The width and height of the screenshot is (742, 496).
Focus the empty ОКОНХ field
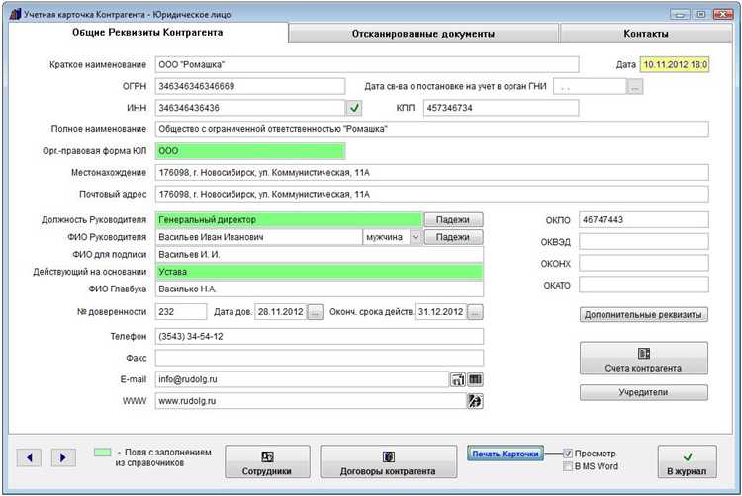pyautogui.click(x=644, y=264)
